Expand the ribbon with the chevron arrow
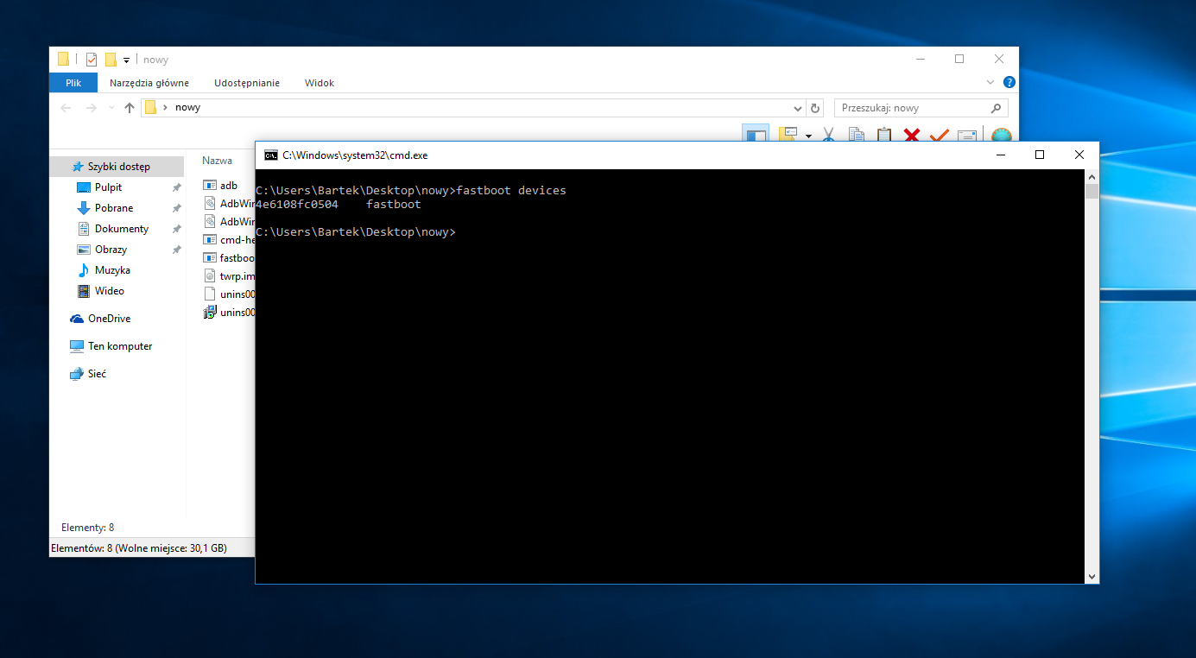 point(990,82)
